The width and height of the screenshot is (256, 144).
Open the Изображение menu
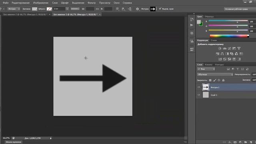41,3
